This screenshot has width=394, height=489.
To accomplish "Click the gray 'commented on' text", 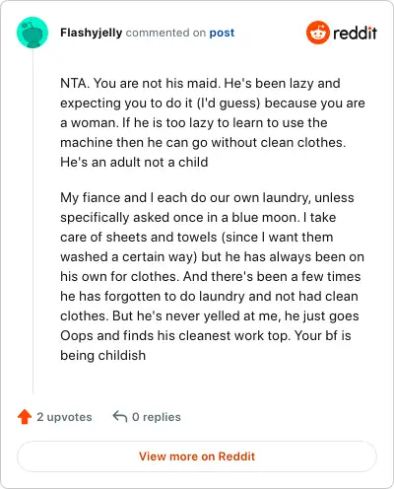I will [x=165, y=33].
